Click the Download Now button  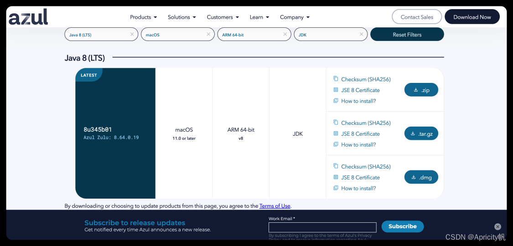[x=472, y=17]
